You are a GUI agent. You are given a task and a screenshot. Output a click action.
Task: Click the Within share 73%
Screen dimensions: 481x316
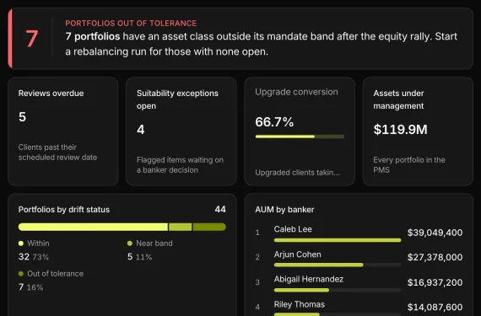point(41,257)
